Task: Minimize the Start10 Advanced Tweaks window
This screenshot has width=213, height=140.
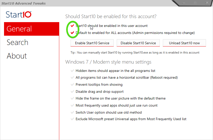Action: coord(184,3)
